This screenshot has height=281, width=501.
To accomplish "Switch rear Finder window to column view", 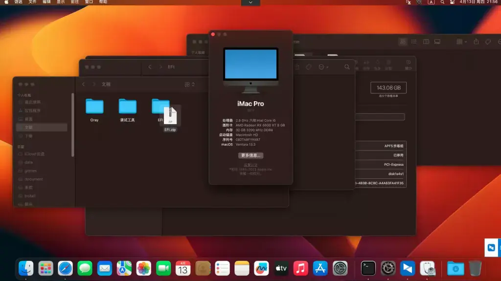I will coord(426,42).
